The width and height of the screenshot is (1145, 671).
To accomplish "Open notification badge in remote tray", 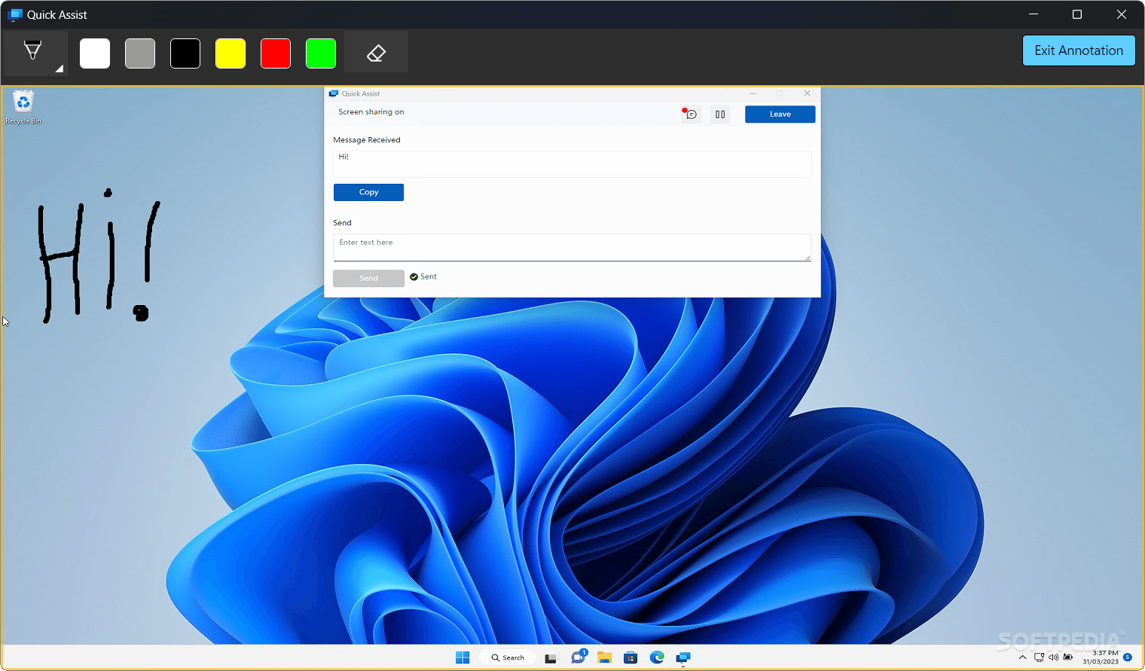I will (1128, 657).
